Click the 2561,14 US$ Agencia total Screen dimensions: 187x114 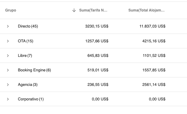point(154,85)
